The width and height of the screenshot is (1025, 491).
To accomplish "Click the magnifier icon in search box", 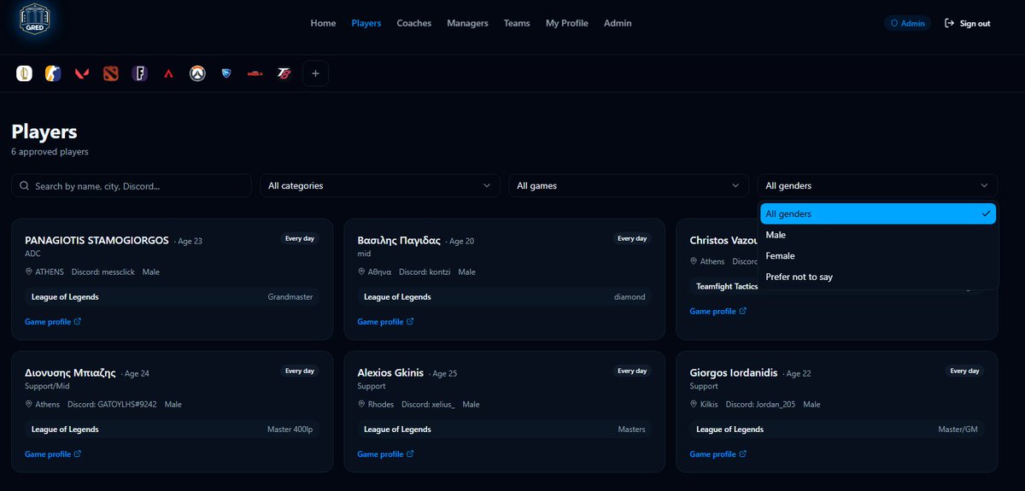I will pyautogui.click(x=25, y=185).
